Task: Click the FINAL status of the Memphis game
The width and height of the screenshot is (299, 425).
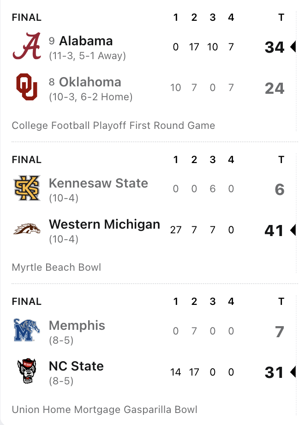Action: (x=26, y=302)
